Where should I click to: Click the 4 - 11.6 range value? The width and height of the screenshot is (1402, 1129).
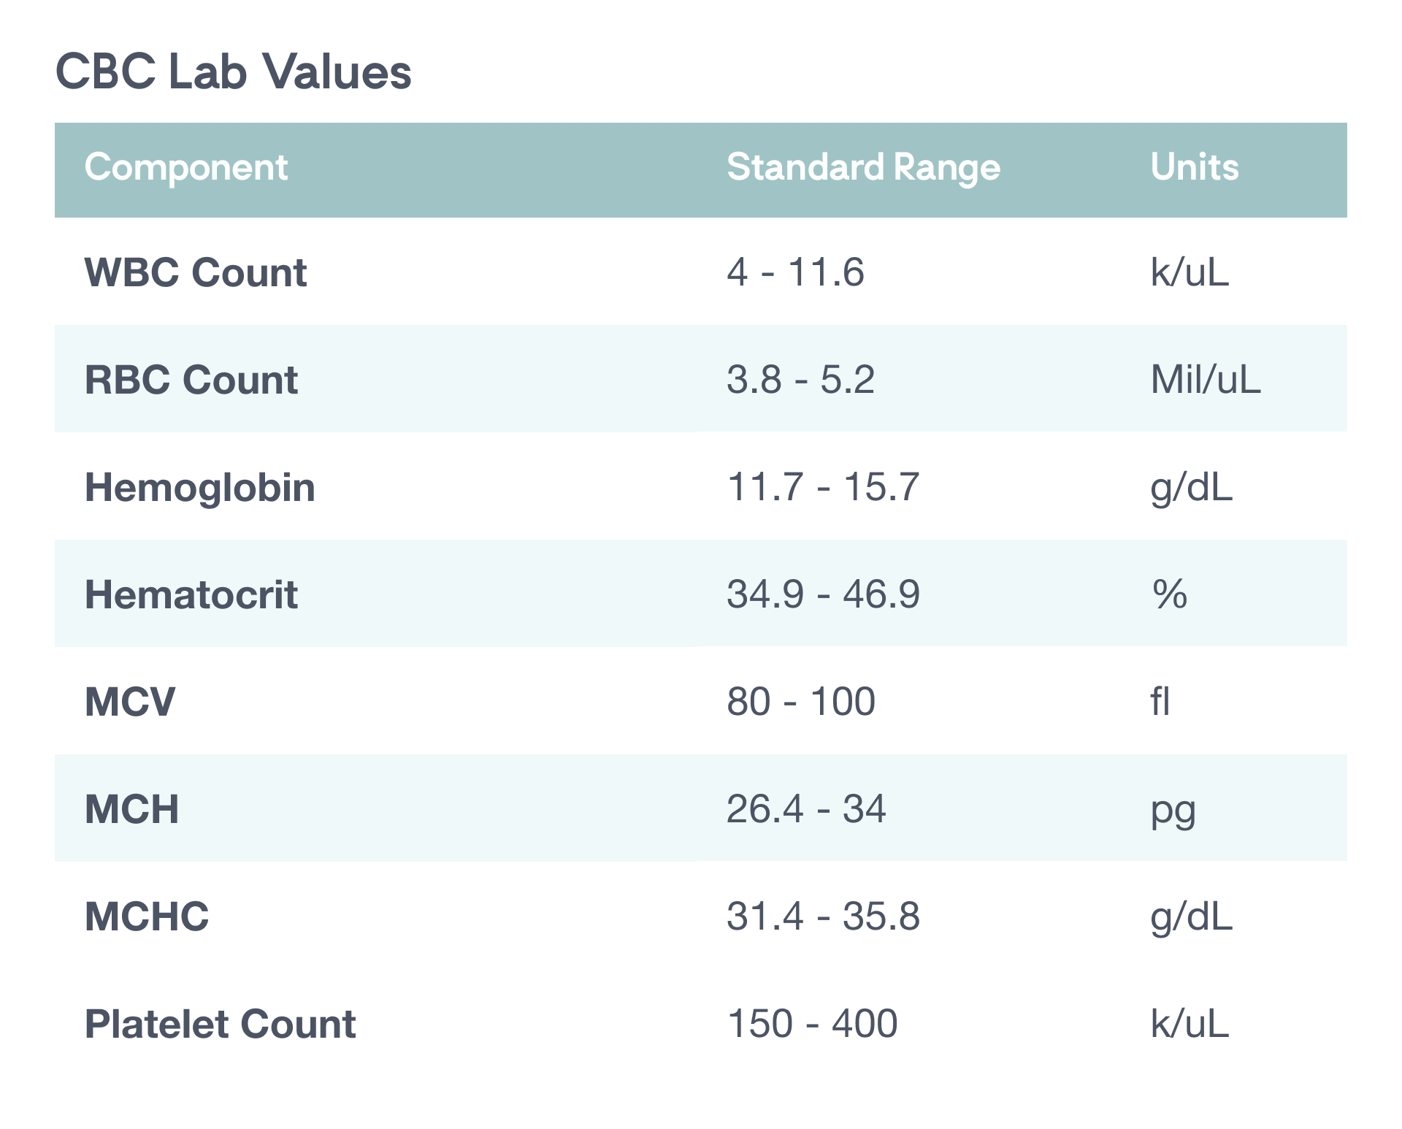coord(795,272)
